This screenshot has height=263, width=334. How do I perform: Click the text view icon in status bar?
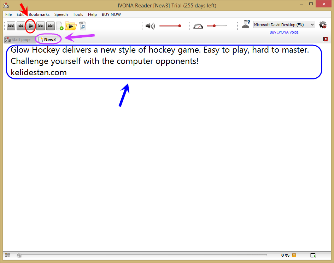click(x=7, y=255)
